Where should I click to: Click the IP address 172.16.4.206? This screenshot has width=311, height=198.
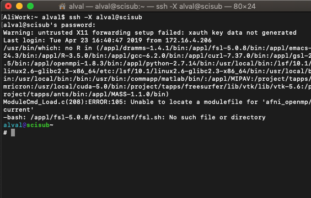click(189, 40)
